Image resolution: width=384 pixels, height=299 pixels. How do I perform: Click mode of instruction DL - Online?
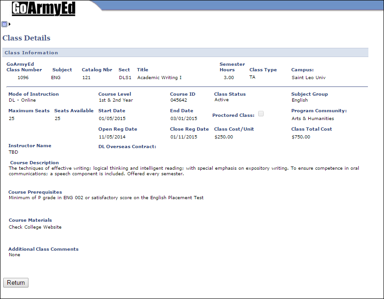click(23, 100)
